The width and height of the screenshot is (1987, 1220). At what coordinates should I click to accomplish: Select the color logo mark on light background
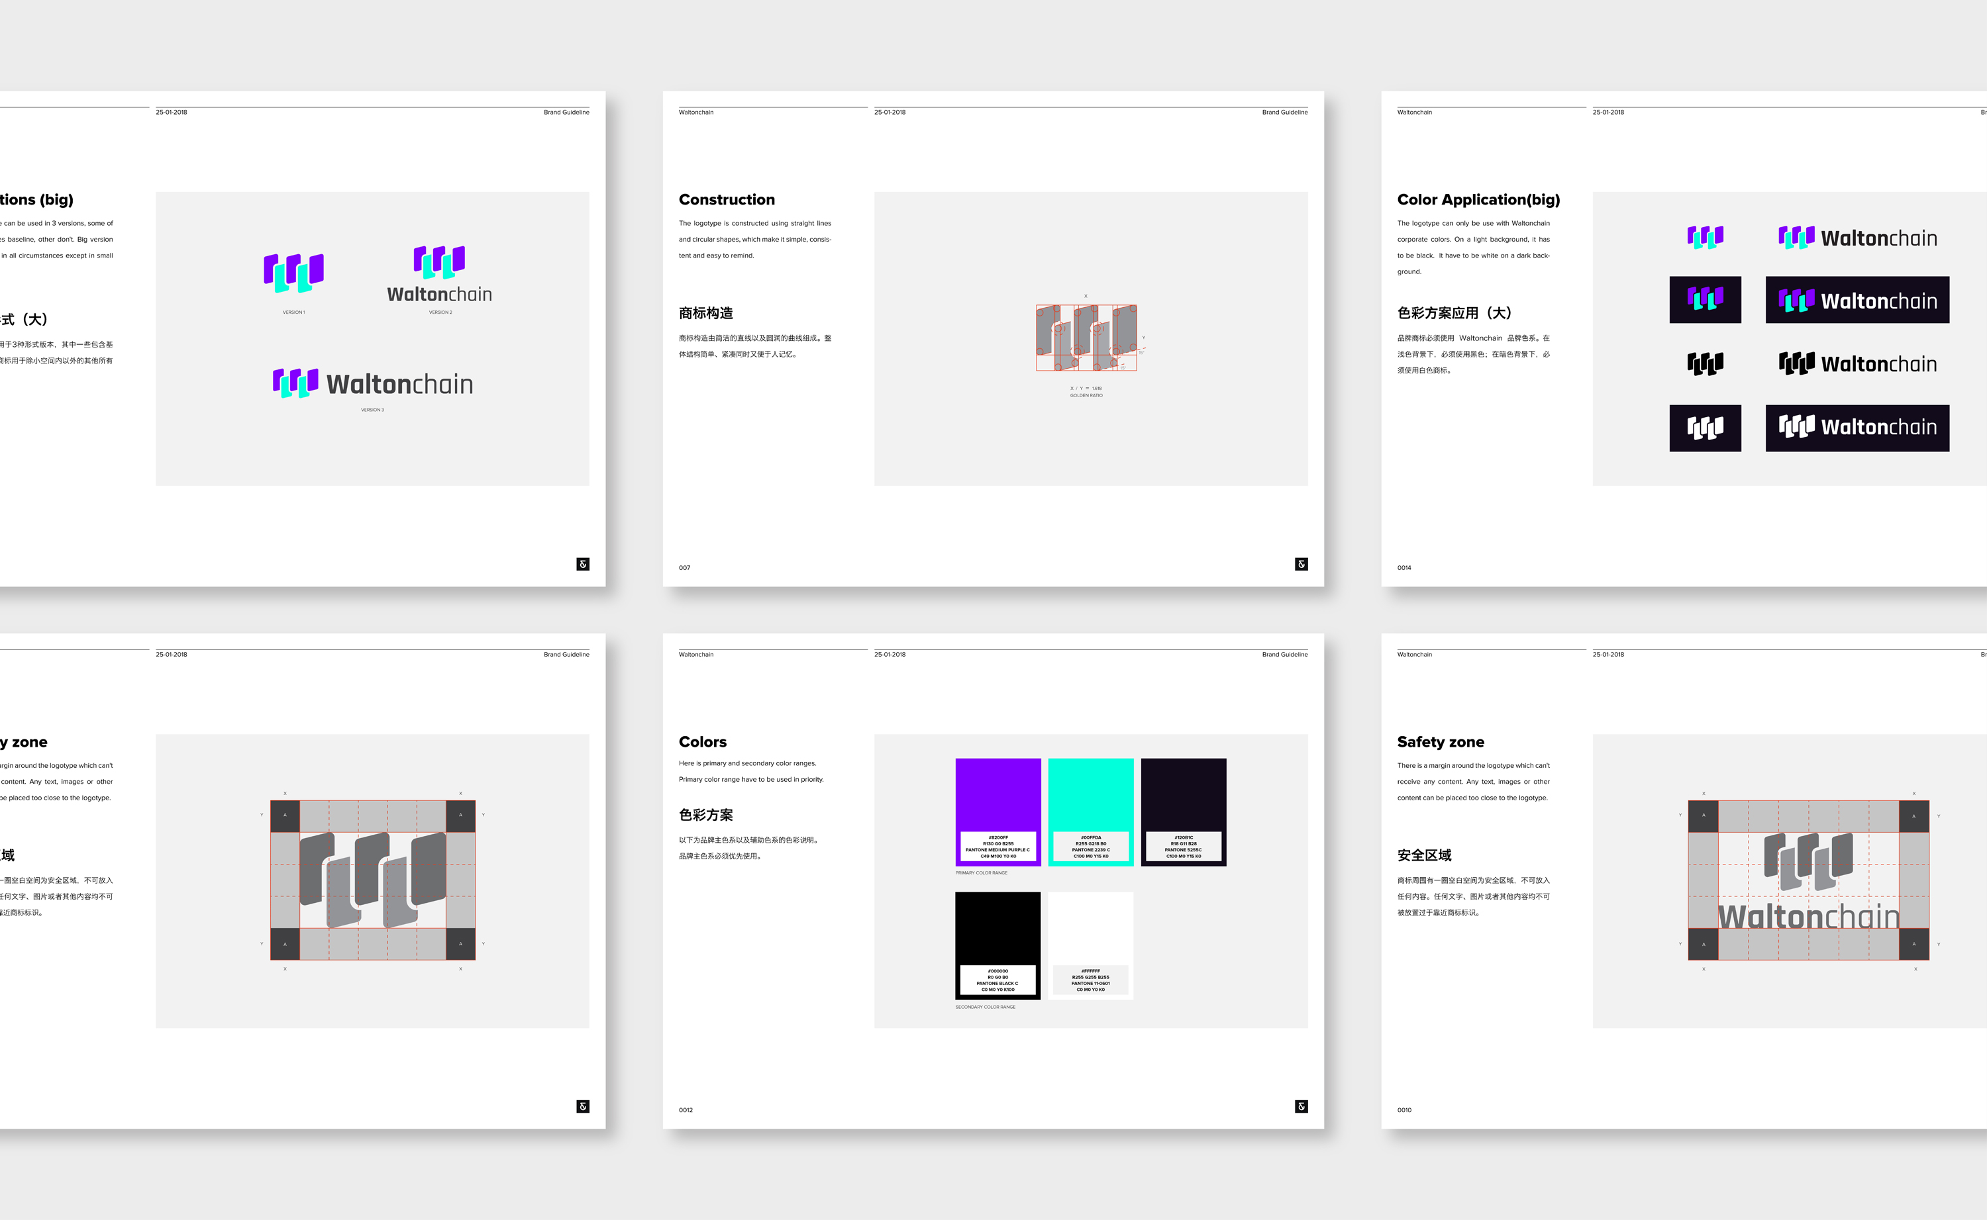1706,237
